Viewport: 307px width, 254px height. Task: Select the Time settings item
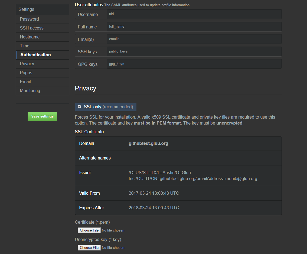coord(24,46)
